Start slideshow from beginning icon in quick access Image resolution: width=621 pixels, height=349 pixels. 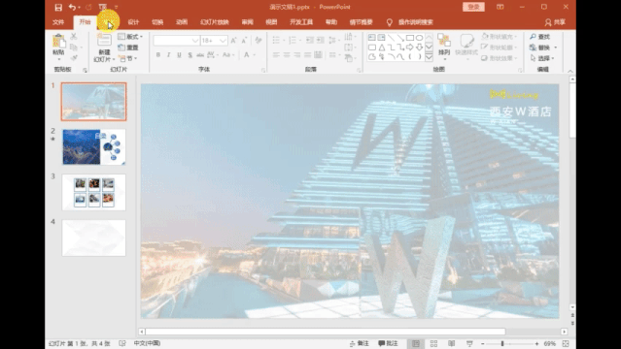[x=103, y=7]
